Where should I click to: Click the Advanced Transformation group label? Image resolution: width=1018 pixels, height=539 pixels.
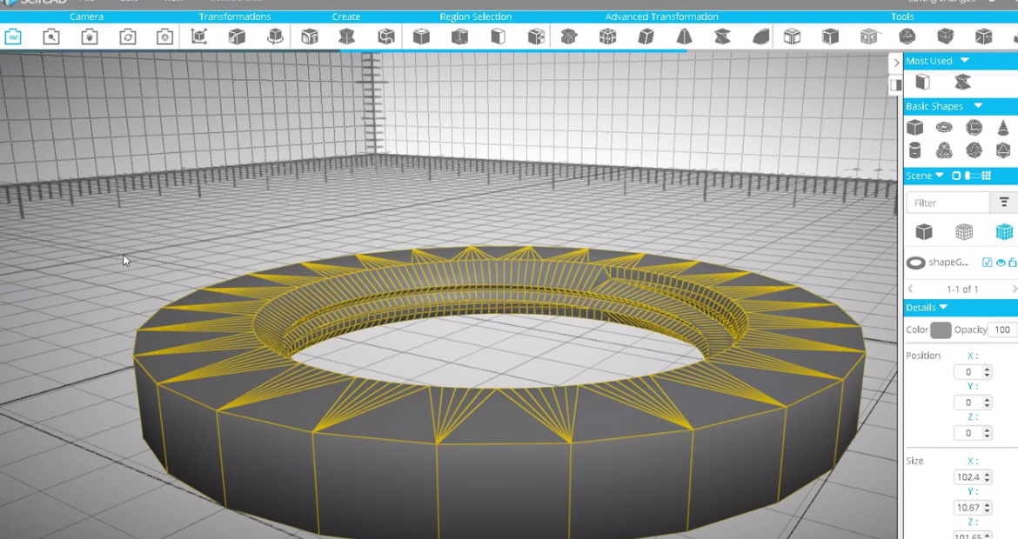(x=661, y=17)
